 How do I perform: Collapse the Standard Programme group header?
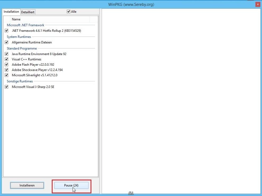(x=22, y=48)
